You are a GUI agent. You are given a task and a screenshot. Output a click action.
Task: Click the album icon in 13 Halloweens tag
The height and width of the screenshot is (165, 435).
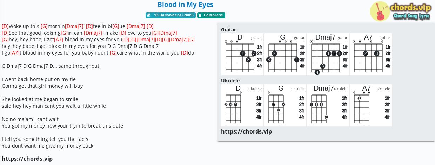click(x=149, y=15)
